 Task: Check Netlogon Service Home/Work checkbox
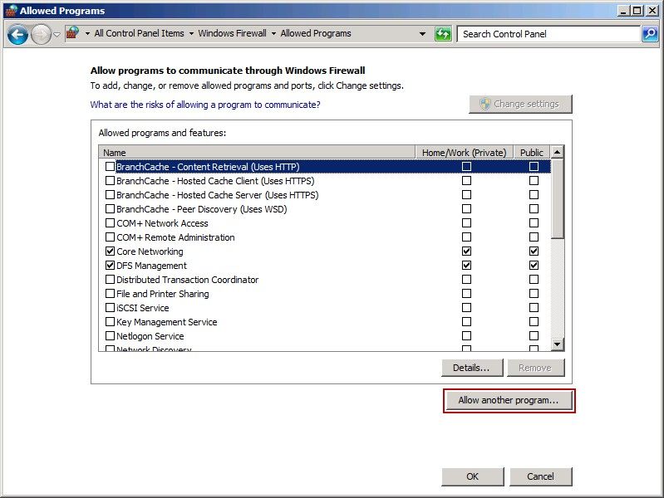[x=467, y=335]
